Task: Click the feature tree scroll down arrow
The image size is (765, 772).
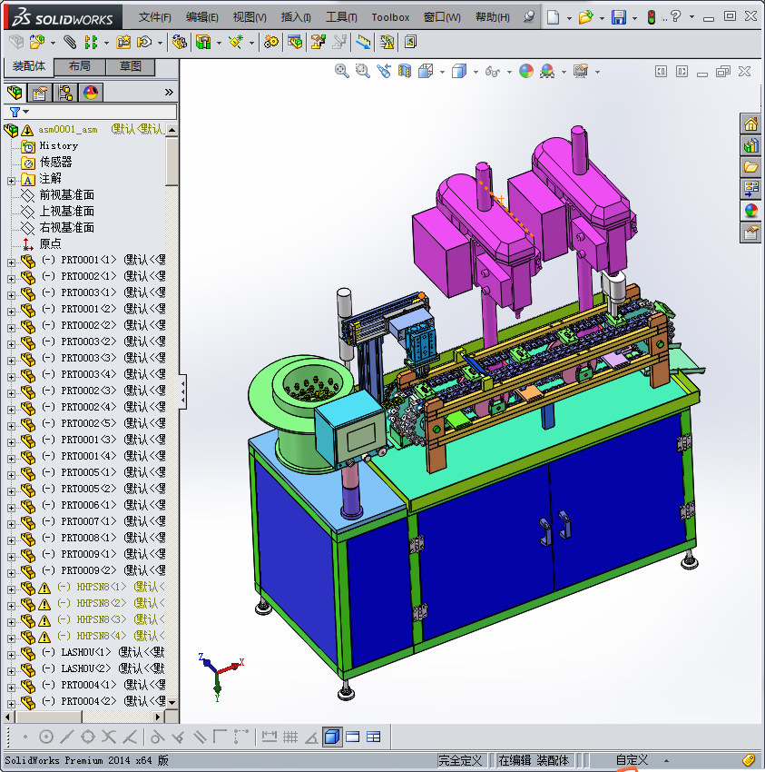Action: [x=172, y=702]
